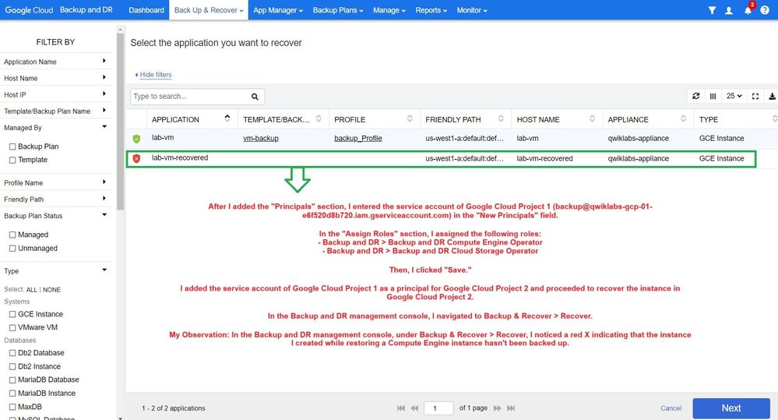Click the search magnifier icon

click(x=255, y=97)
